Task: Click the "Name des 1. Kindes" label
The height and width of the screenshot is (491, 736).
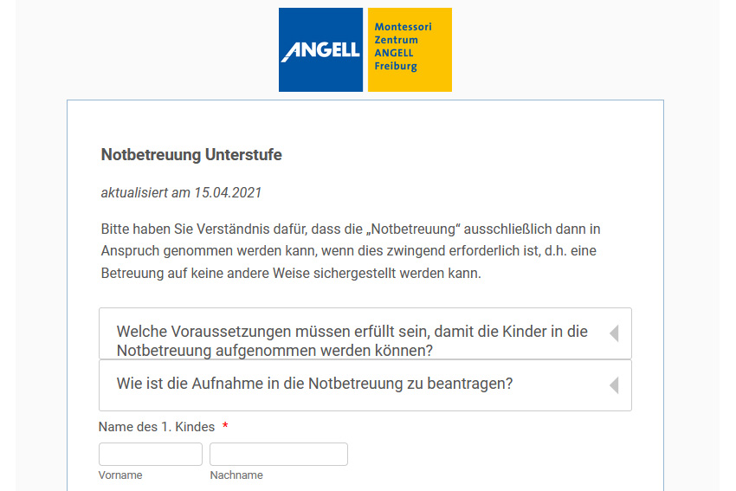Action: [x=157, y=427]
